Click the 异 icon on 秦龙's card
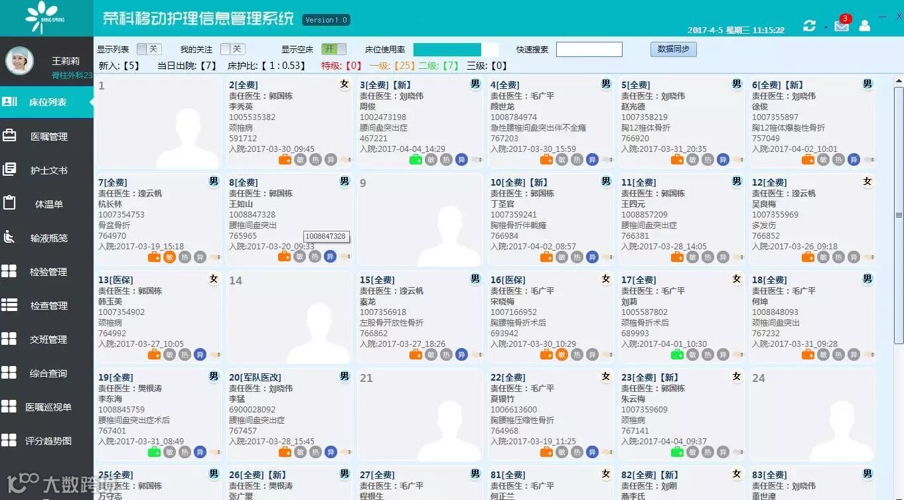904x500 pixels. pyautogui.click(x=461, y=354)
